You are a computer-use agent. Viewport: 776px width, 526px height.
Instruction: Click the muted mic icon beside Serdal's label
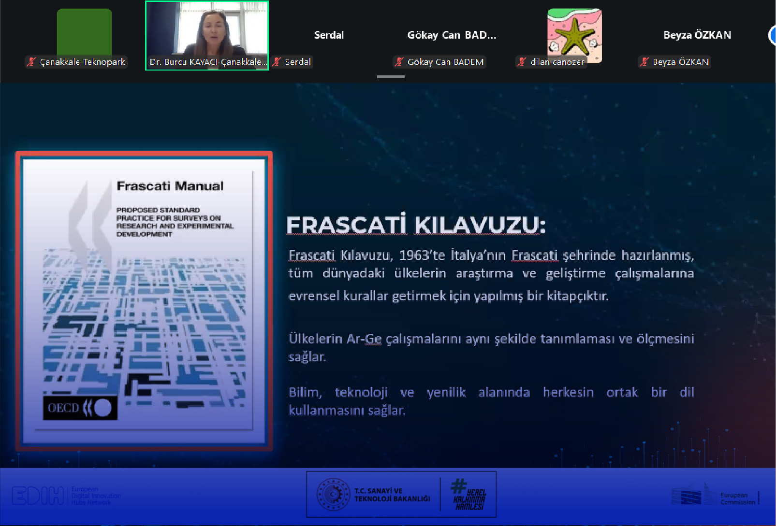click(x=277, y=62)
